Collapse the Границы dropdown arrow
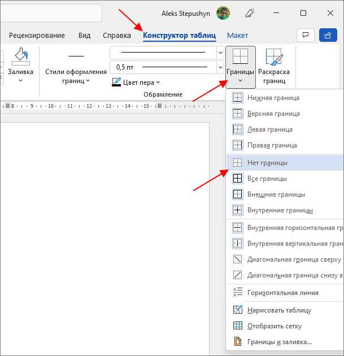Viewport: 344px width, 356px height. [x=240, y=80]
